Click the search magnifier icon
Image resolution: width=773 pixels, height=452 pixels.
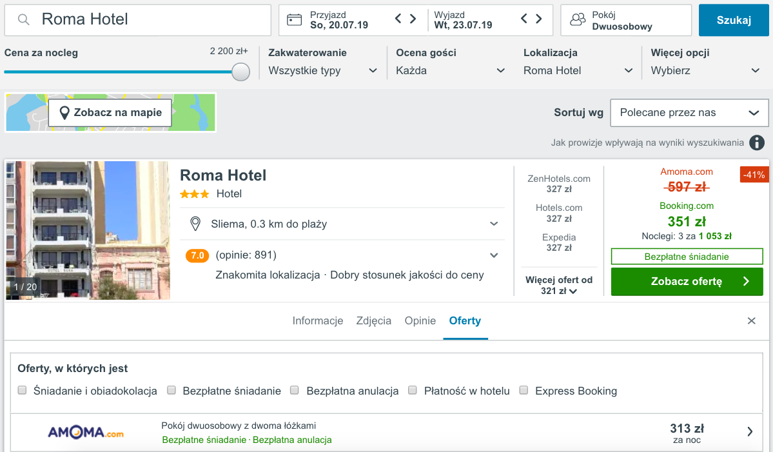[23, 20]
